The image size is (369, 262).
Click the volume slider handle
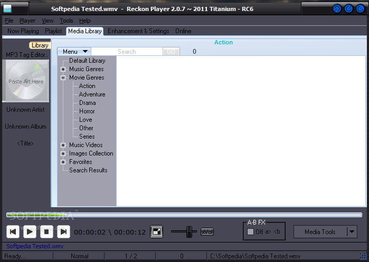coord(189,231)
